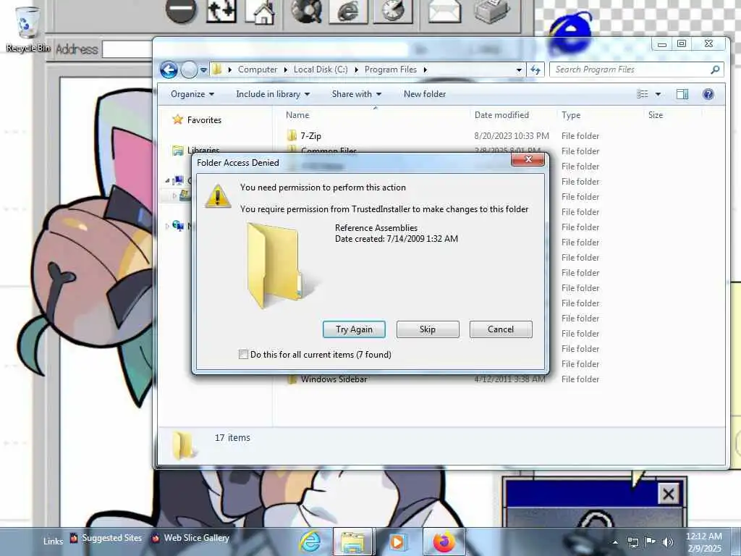Open Internet Explorer from taskbar
The height and width of the screenshot is (556, 741).
point(310,542)
